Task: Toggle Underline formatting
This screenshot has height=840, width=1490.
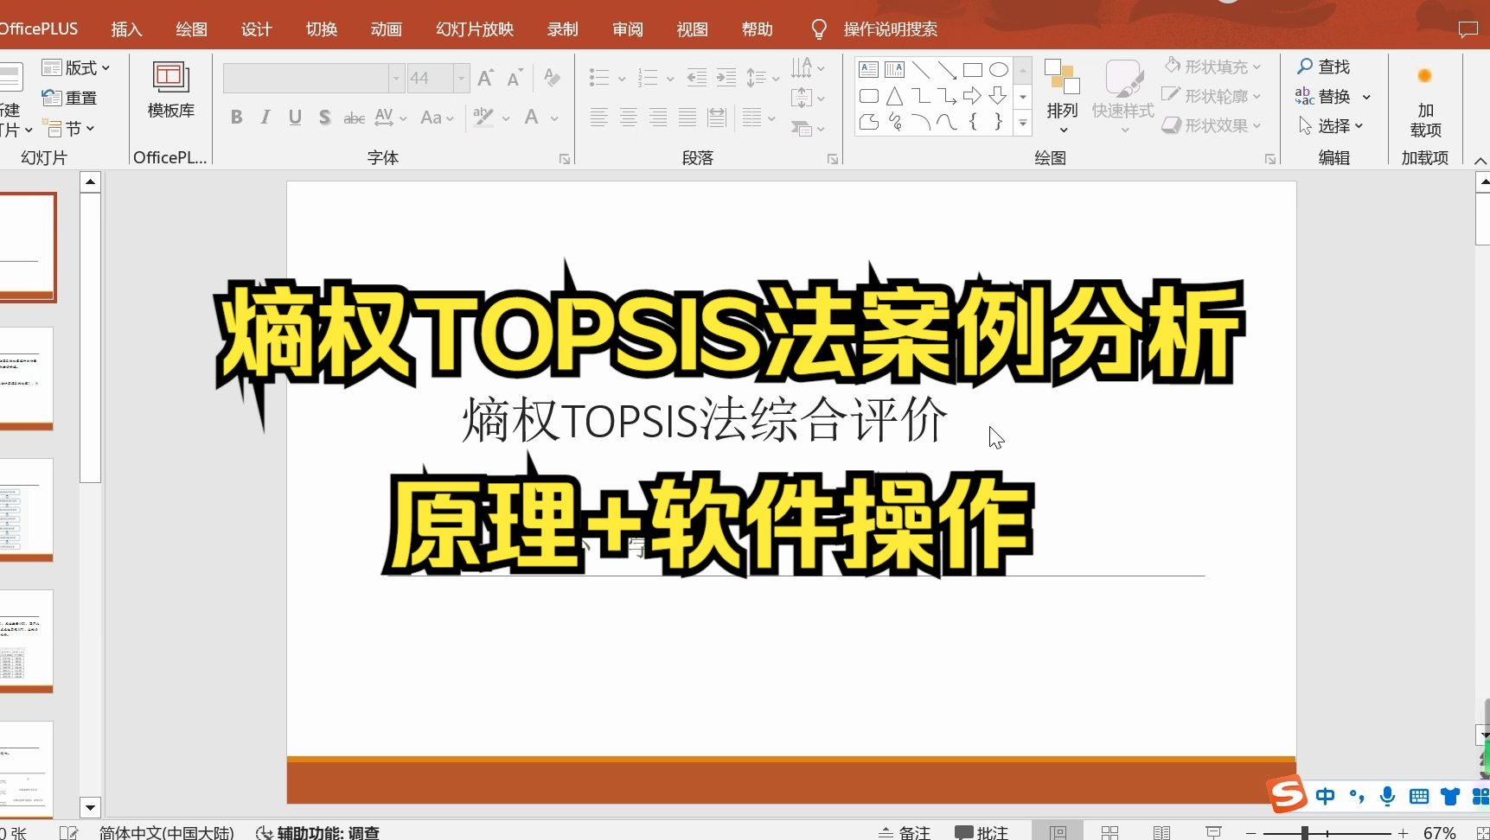Action: pyautogui.click(x=295, y=118)
